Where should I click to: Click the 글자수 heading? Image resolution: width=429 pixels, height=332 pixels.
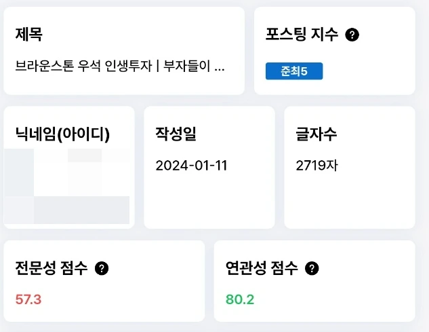tap(316, 134)
